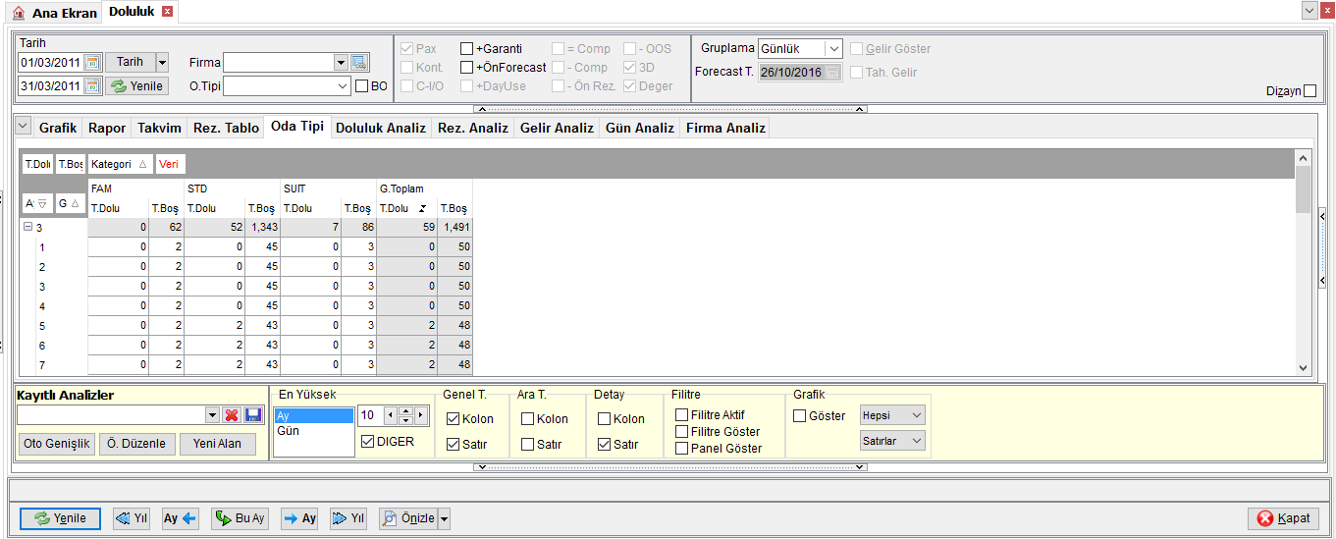This screenshot has height=539, width=1336.
Task: Go to next month with Ay right arrow
Action: 299,518
